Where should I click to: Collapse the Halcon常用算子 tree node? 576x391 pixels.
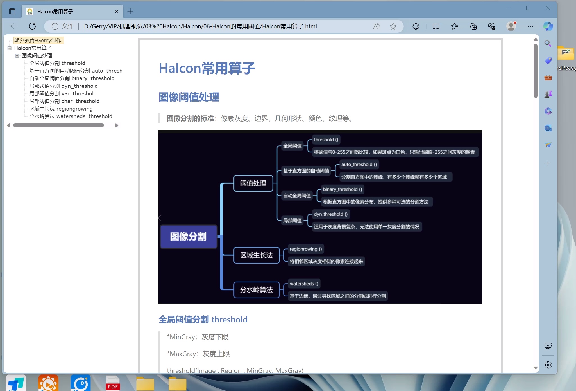click(9, 48)
